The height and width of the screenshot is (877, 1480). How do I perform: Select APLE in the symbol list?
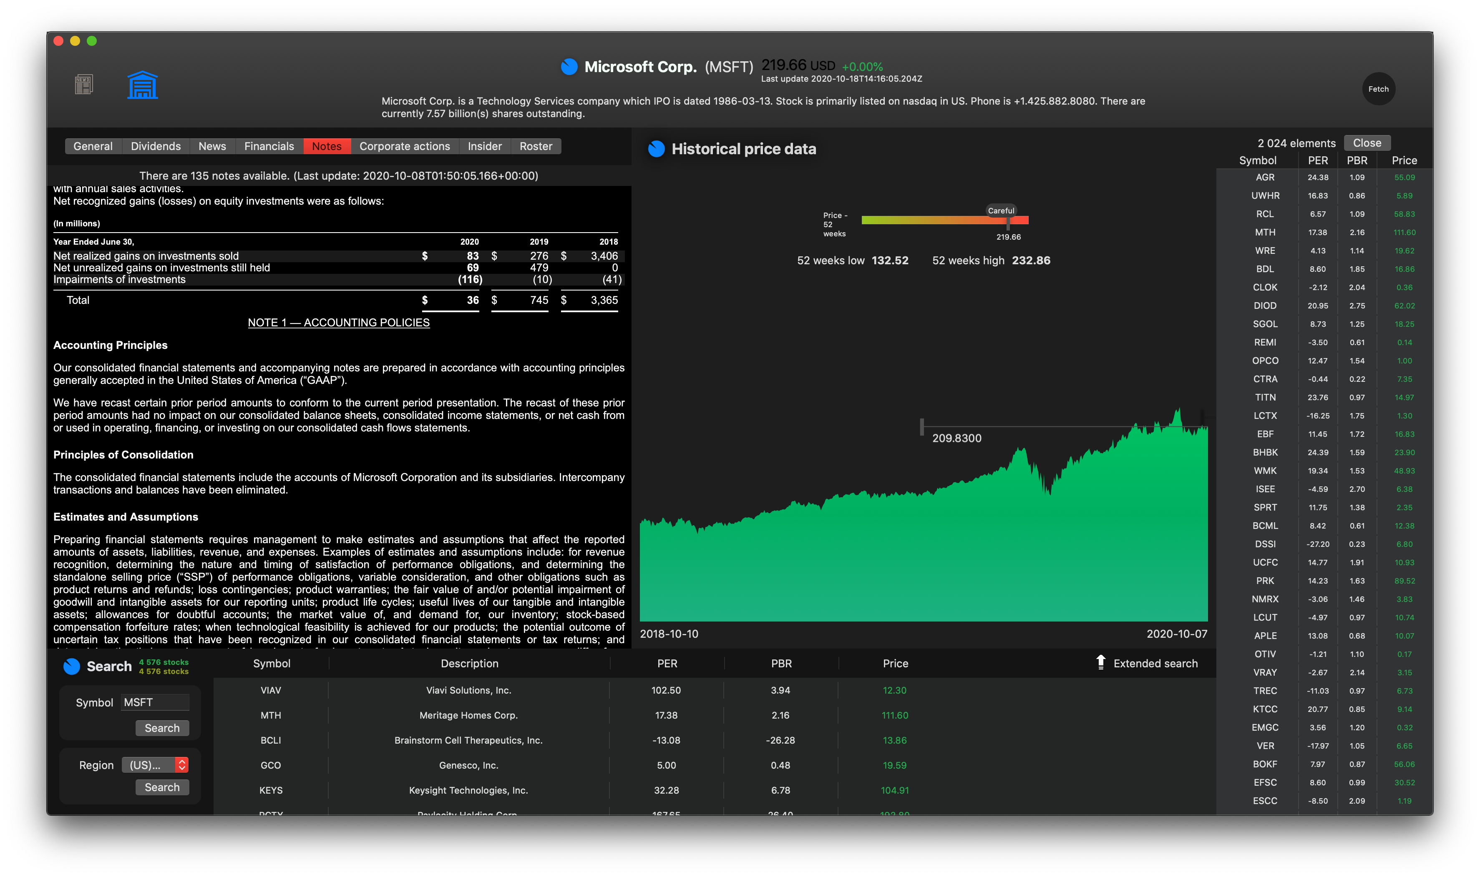click(1324, 636)
